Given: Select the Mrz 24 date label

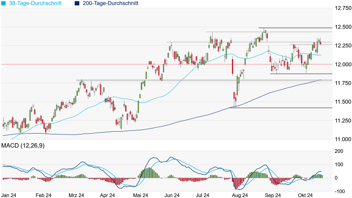Looking at the screenshot, I should point(76,195).
